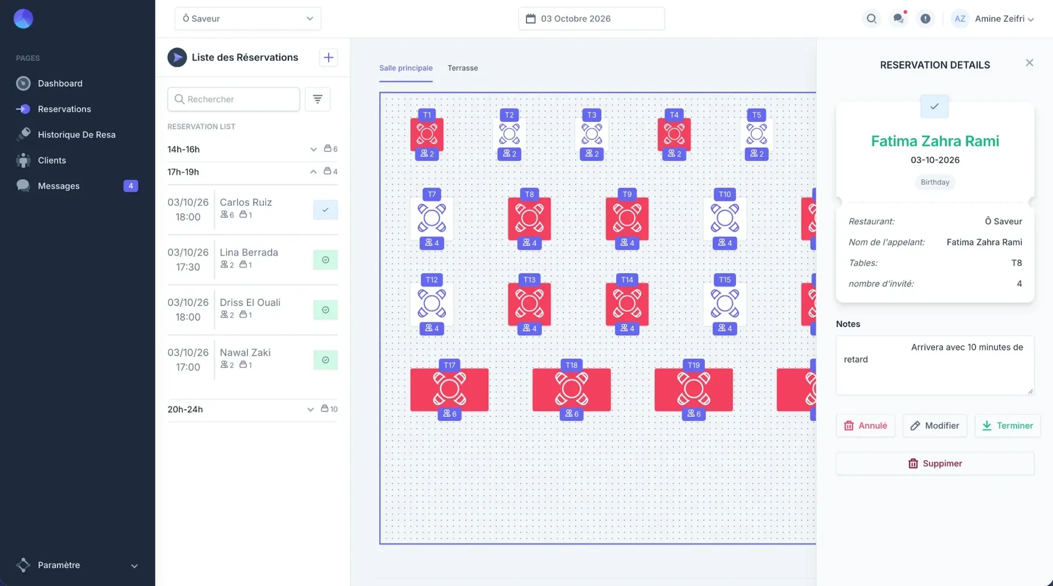This screenshot has height=586, width=1053.
Task: Switch to the Terrasse tab
Action: click(463, 68)
